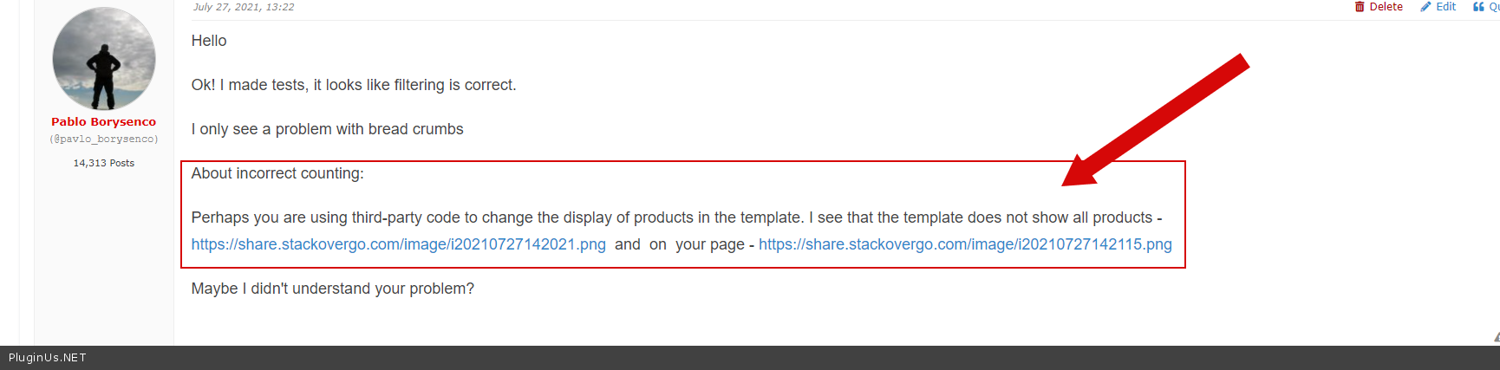Click the pencil icon beside Edit
1500x370 pixels.
[x=1425, y=7]
